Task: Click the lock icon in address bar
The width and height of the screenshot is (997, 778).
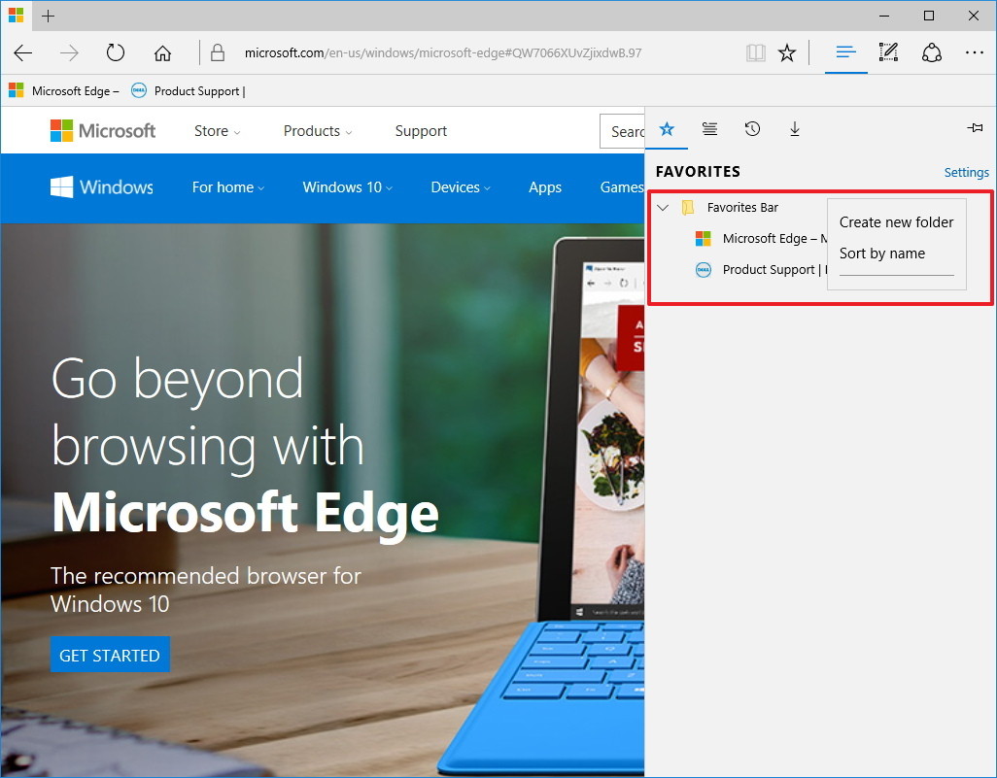Action: point(218,52)
